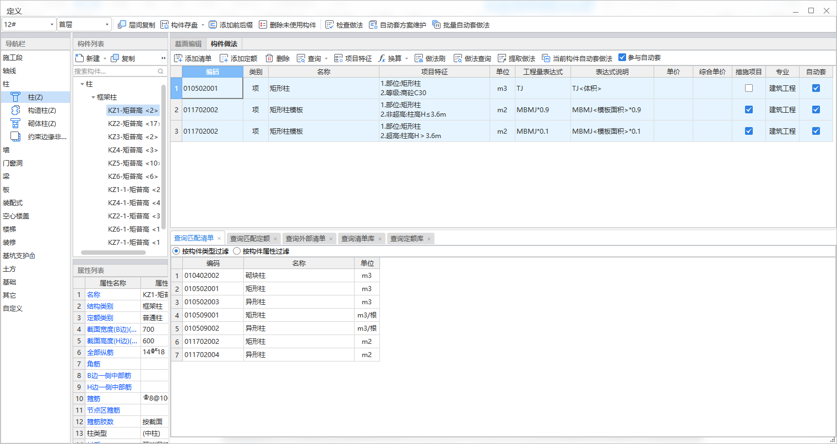Click the 查询 icon
837x444 pixels.
301,58
